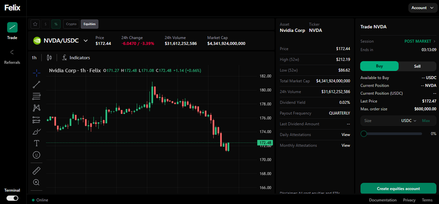This screenshot has height=204, width=439.
Task: Click the Felix logo
Action: point(12,8)
